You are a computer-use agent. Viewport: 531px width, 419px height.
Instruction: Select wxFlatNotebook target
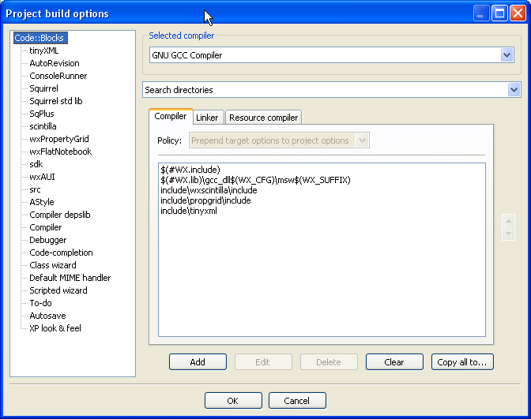[x=60, y=152]
